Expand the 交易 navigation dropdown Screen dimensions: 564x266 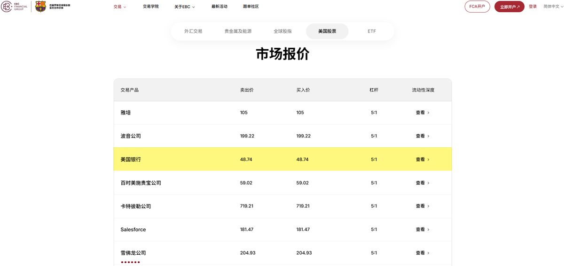(120, 7)
